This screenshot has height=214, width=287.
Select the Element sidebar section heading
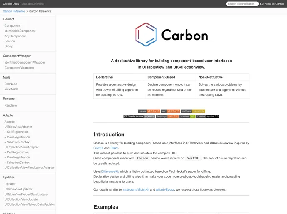8,19
